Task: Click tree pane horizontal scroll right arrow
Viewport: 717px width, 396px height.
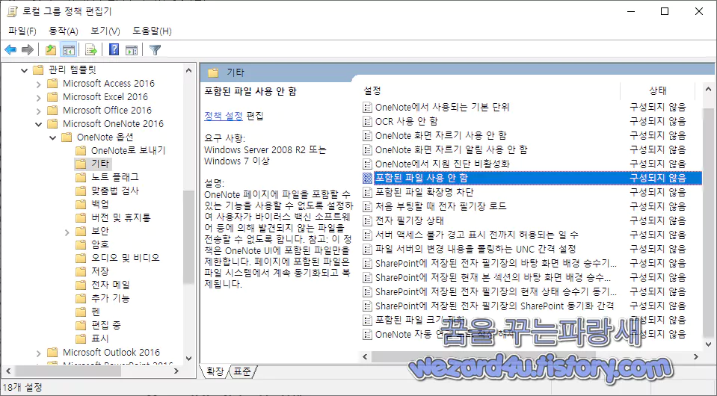Action: (176, 371)
